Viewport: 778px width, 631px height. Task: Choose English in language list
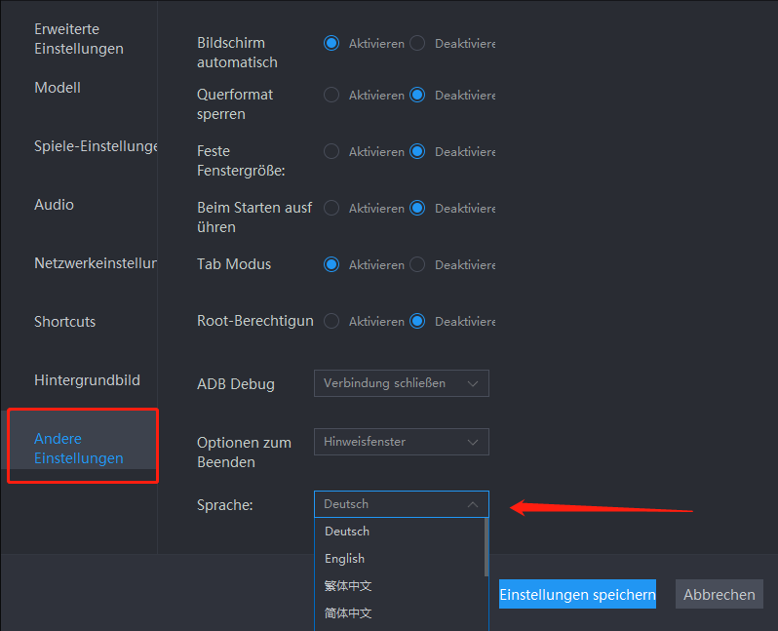[x=400, y=559]
